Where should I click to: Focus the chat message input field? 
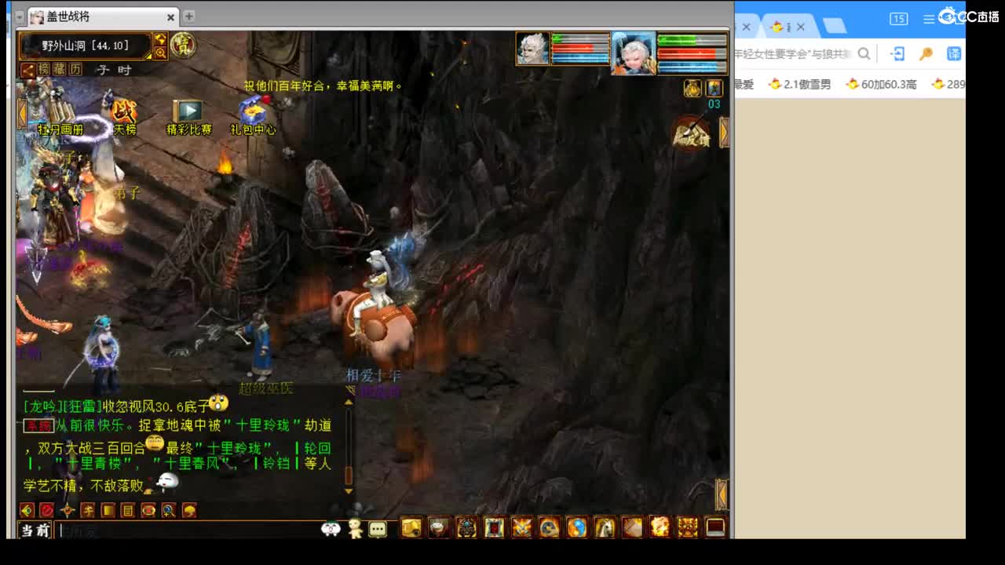188,530
